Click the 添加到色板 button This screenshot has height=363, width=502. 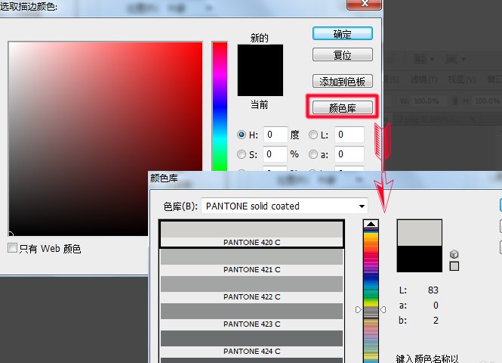342,81
